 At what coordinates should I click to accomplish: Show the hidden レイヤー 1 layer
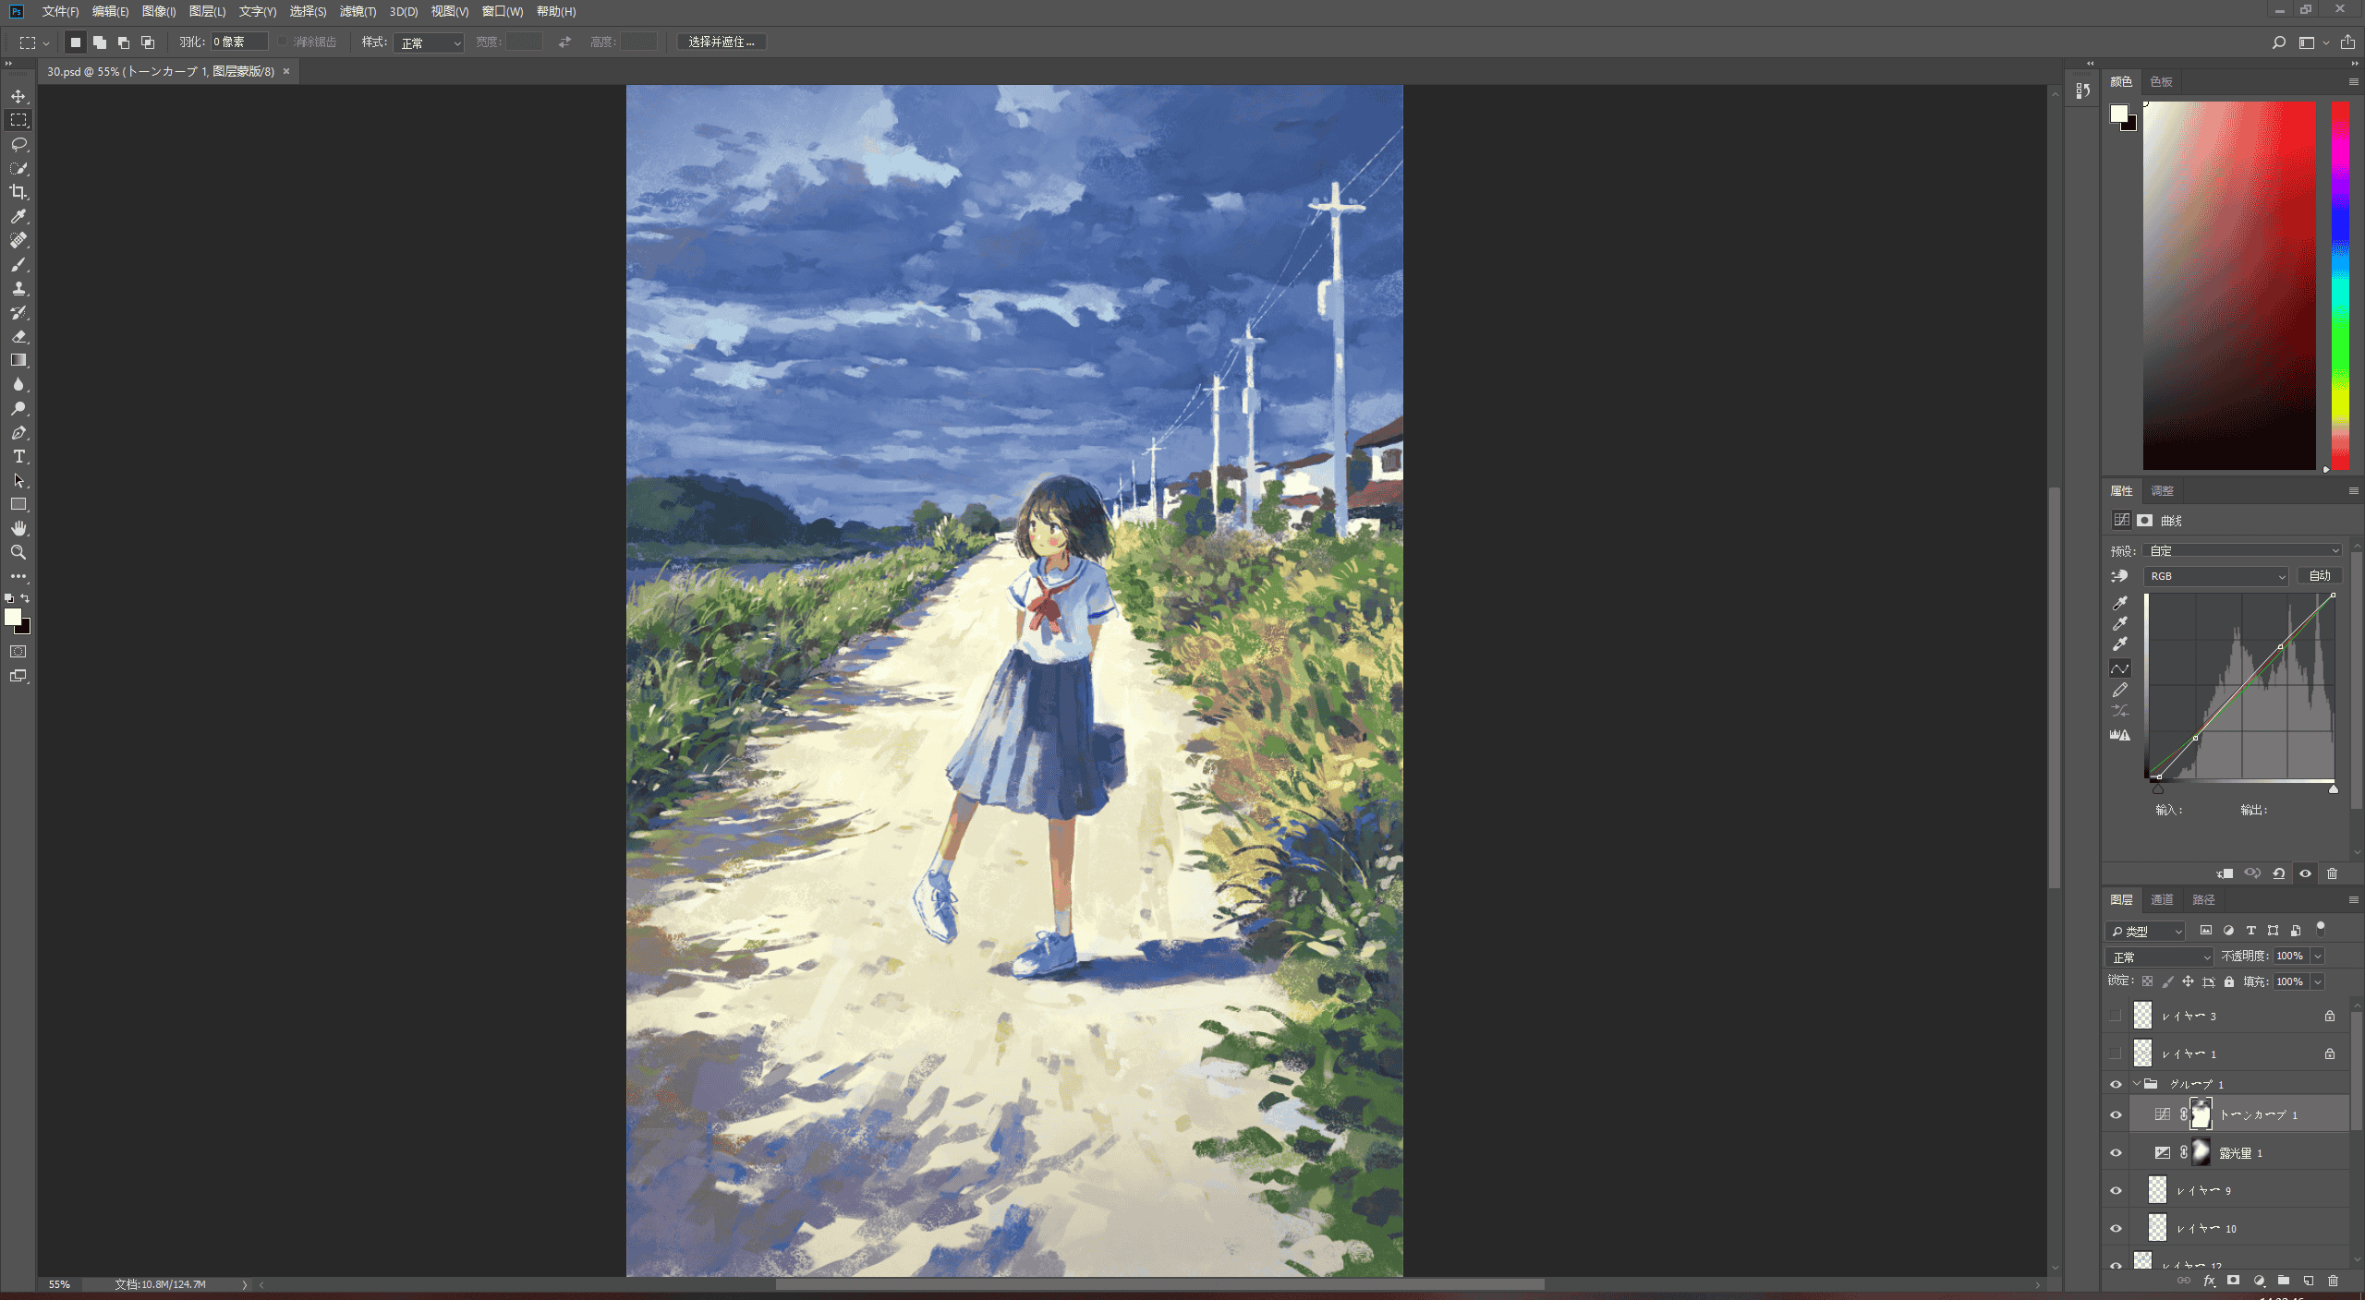tap(2116, 1053)
